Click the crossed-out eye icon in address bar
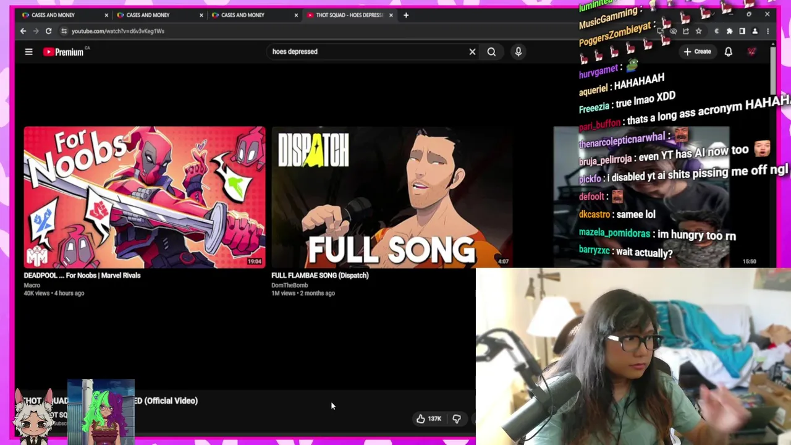 (673, 31)
